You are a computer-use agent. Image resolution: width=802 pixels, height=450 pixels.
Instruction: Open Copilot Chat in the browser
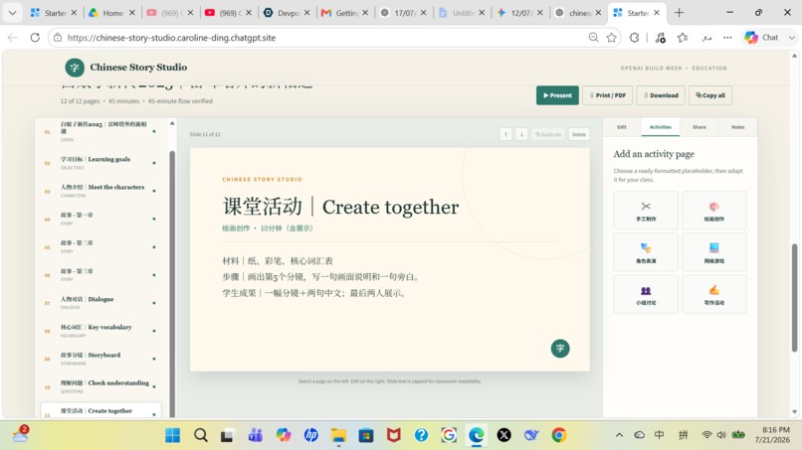[761, 38]
